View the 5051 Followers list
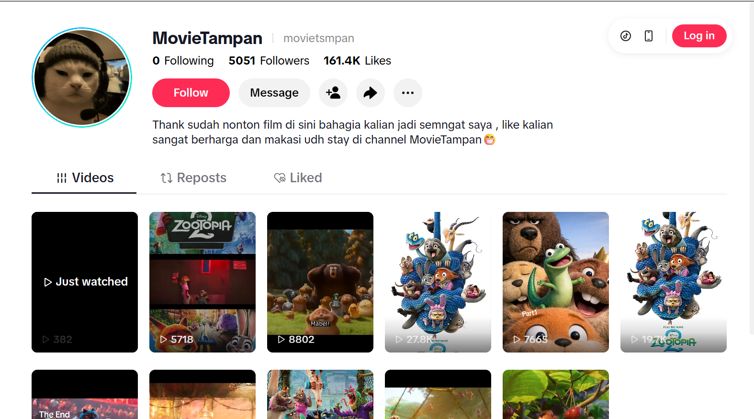The height and width of the screenshot is (419, 754). point(269,61)
